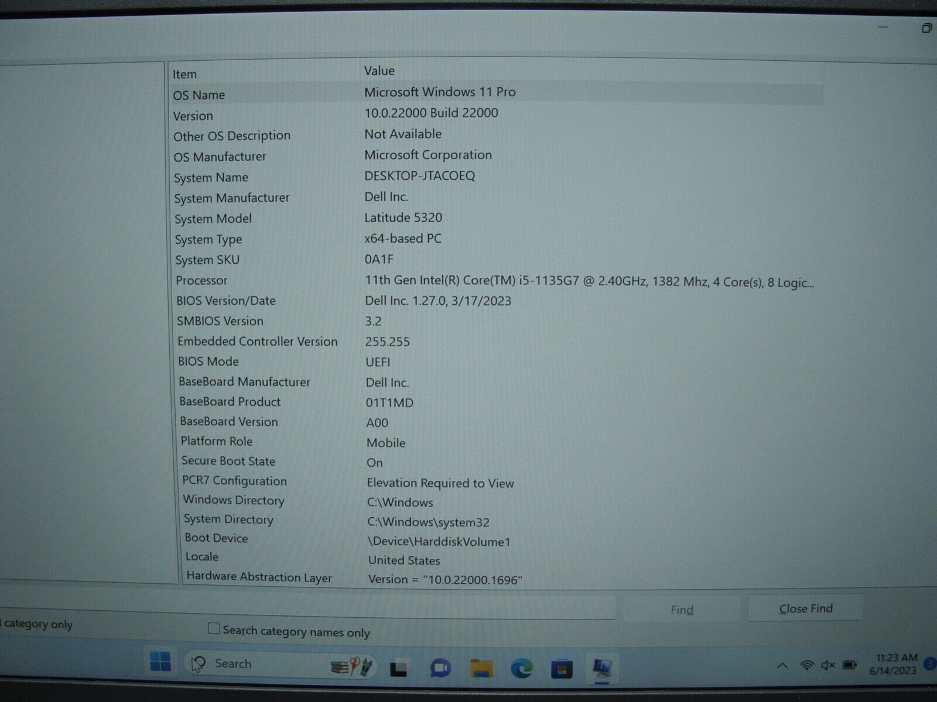Select the Processor row
The image size is (937, 702).
(498, 281)
